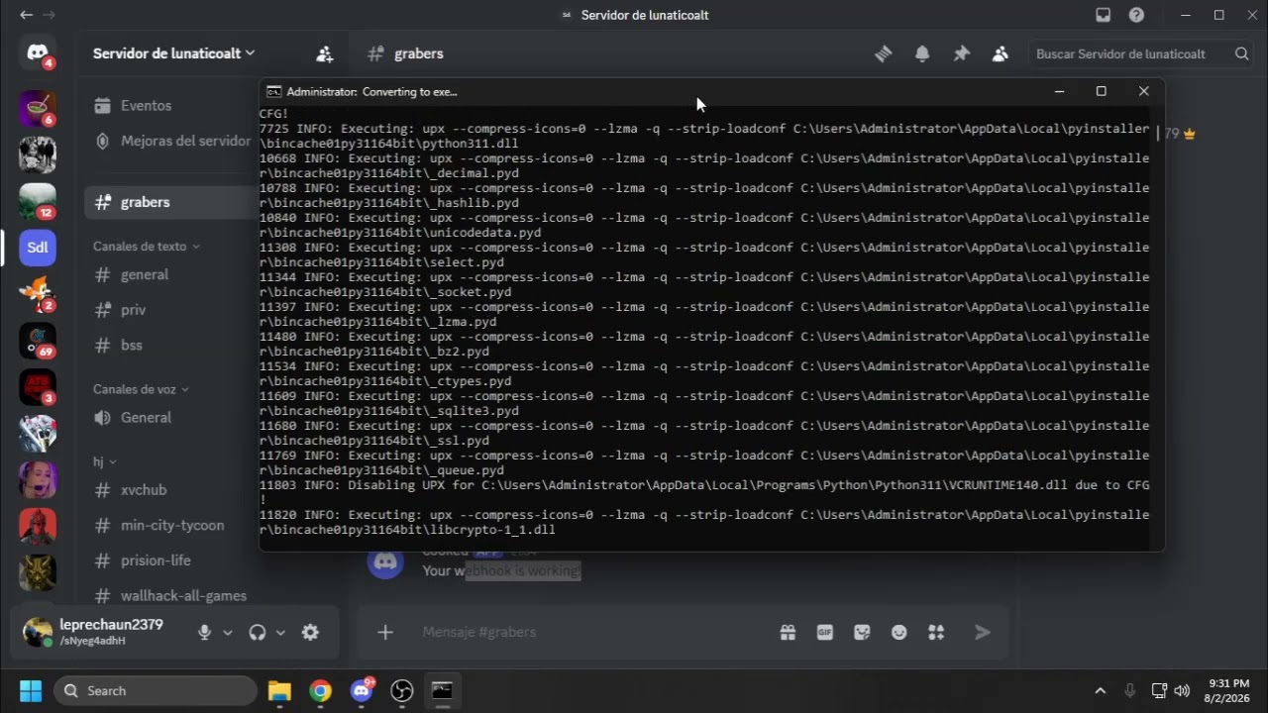Deafen with headphones icon in user panel
Screen dimensions: 1268x713
(x=258, y=632)
